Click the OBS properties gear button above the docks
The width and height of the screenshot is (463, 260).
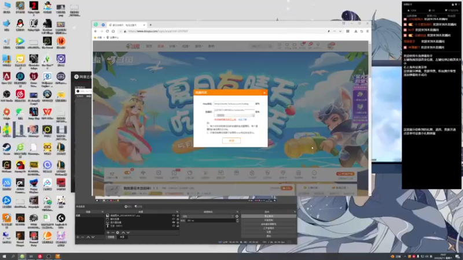tap(128, 207)
